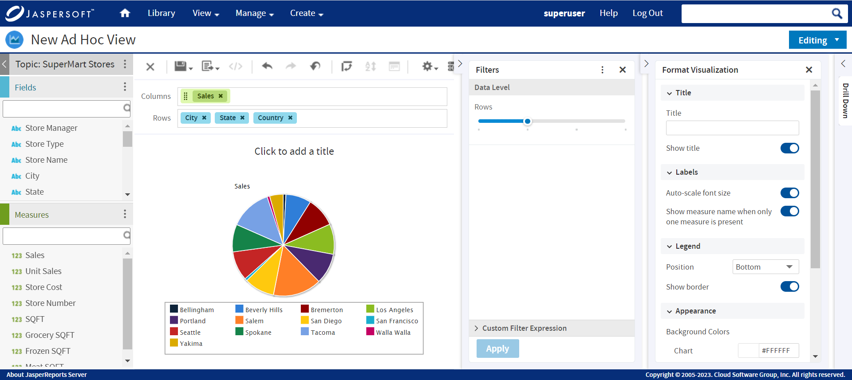Open the Editing mode dropdown
The image size is (852, 380).
pyautogui.click(x=817, y=40)
